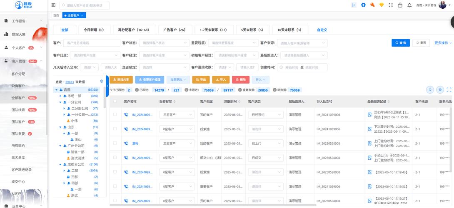
Task: Switch to 再分配客户（16168） tab
Action: 135,30
